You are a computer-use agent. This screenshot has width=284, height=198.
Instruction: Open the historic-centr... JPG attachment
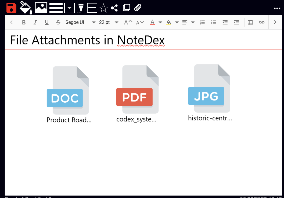209,88
